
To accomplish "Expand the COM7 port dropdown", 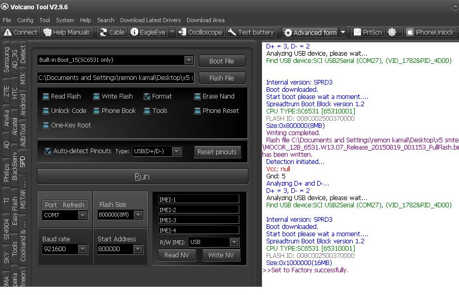I will [83, 215].
